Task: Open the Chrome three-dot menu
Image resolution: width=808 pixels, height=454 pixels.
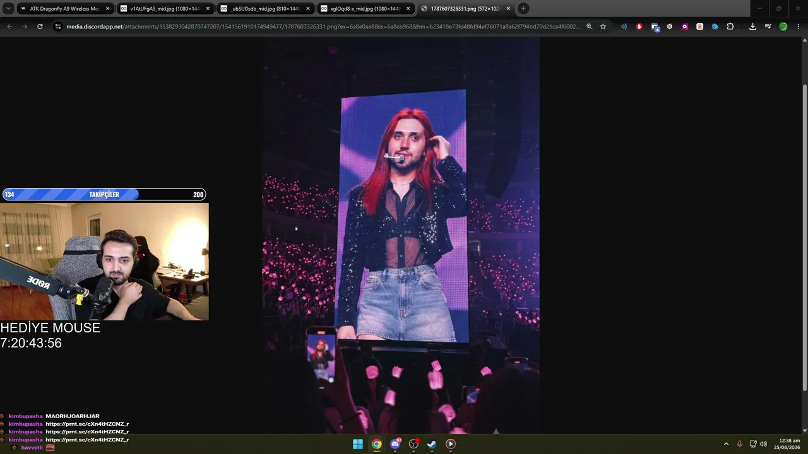Action: [x=798, y=26]
